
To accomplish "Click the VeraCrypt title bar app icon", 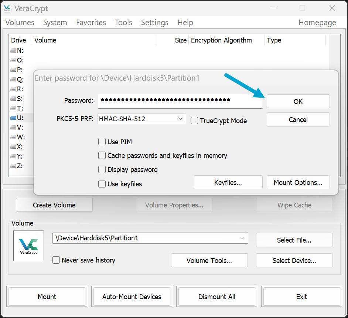I will (7, 8).
